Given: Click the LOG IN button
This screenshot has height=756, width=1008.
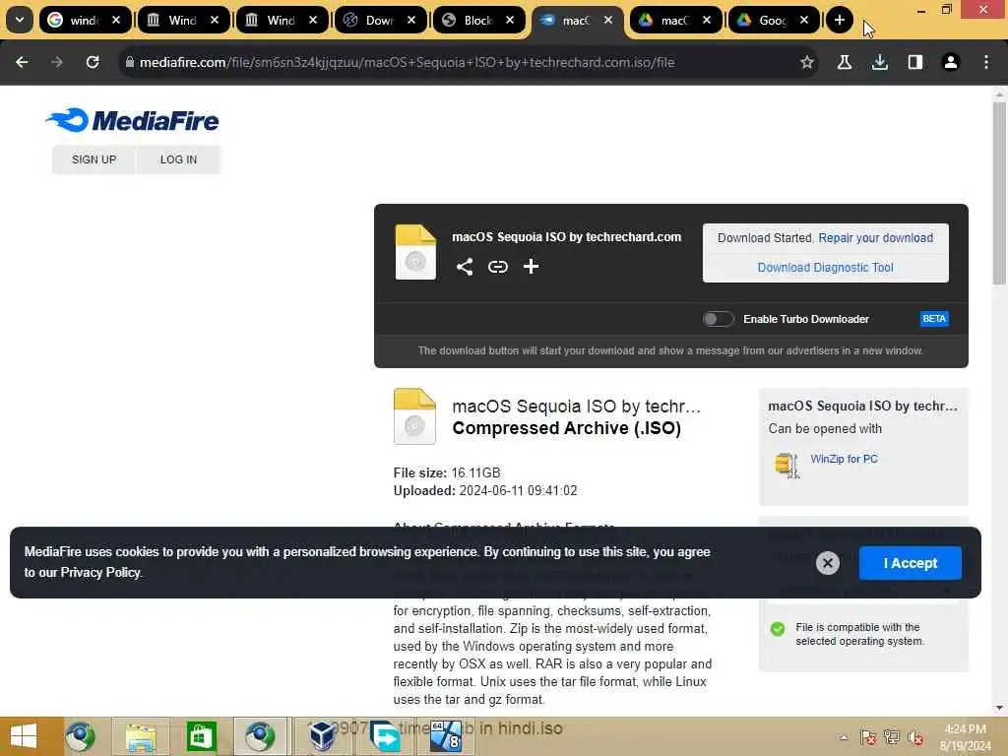Looking at the screenshot, I should click(x=179, y=159).
